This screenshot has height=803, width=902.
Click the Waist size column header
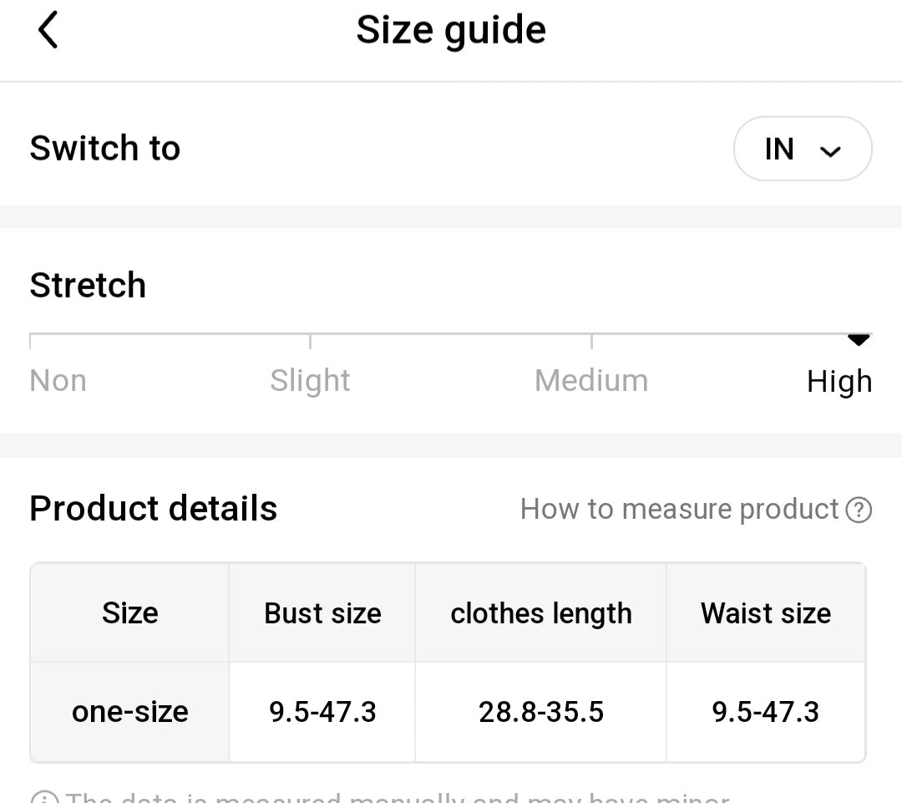tap(766, 613)
